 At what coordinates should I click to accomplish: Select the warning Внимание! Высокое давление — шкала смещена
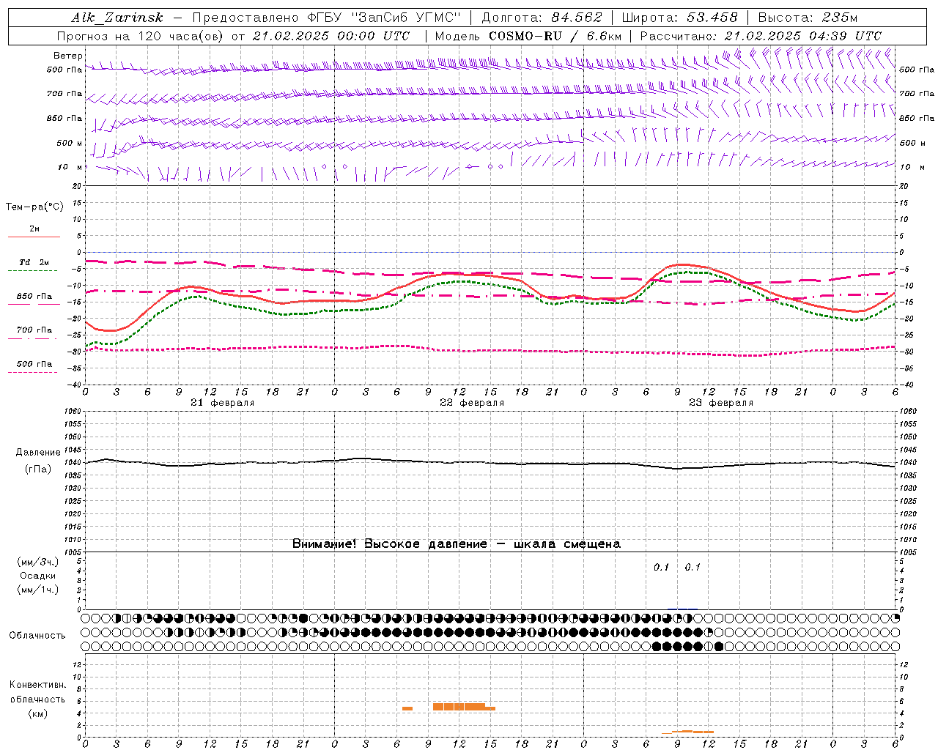[457, 544]
